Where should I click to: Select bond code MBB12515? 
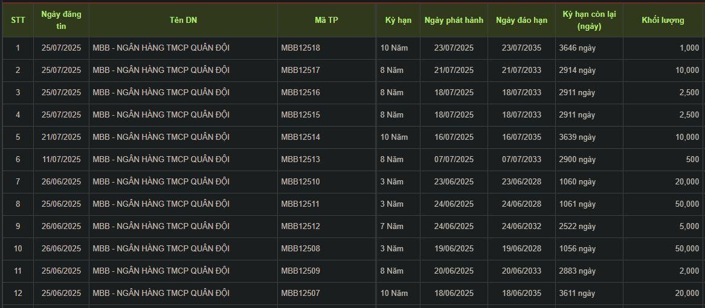pyautogui.click(x=301, y=115)
